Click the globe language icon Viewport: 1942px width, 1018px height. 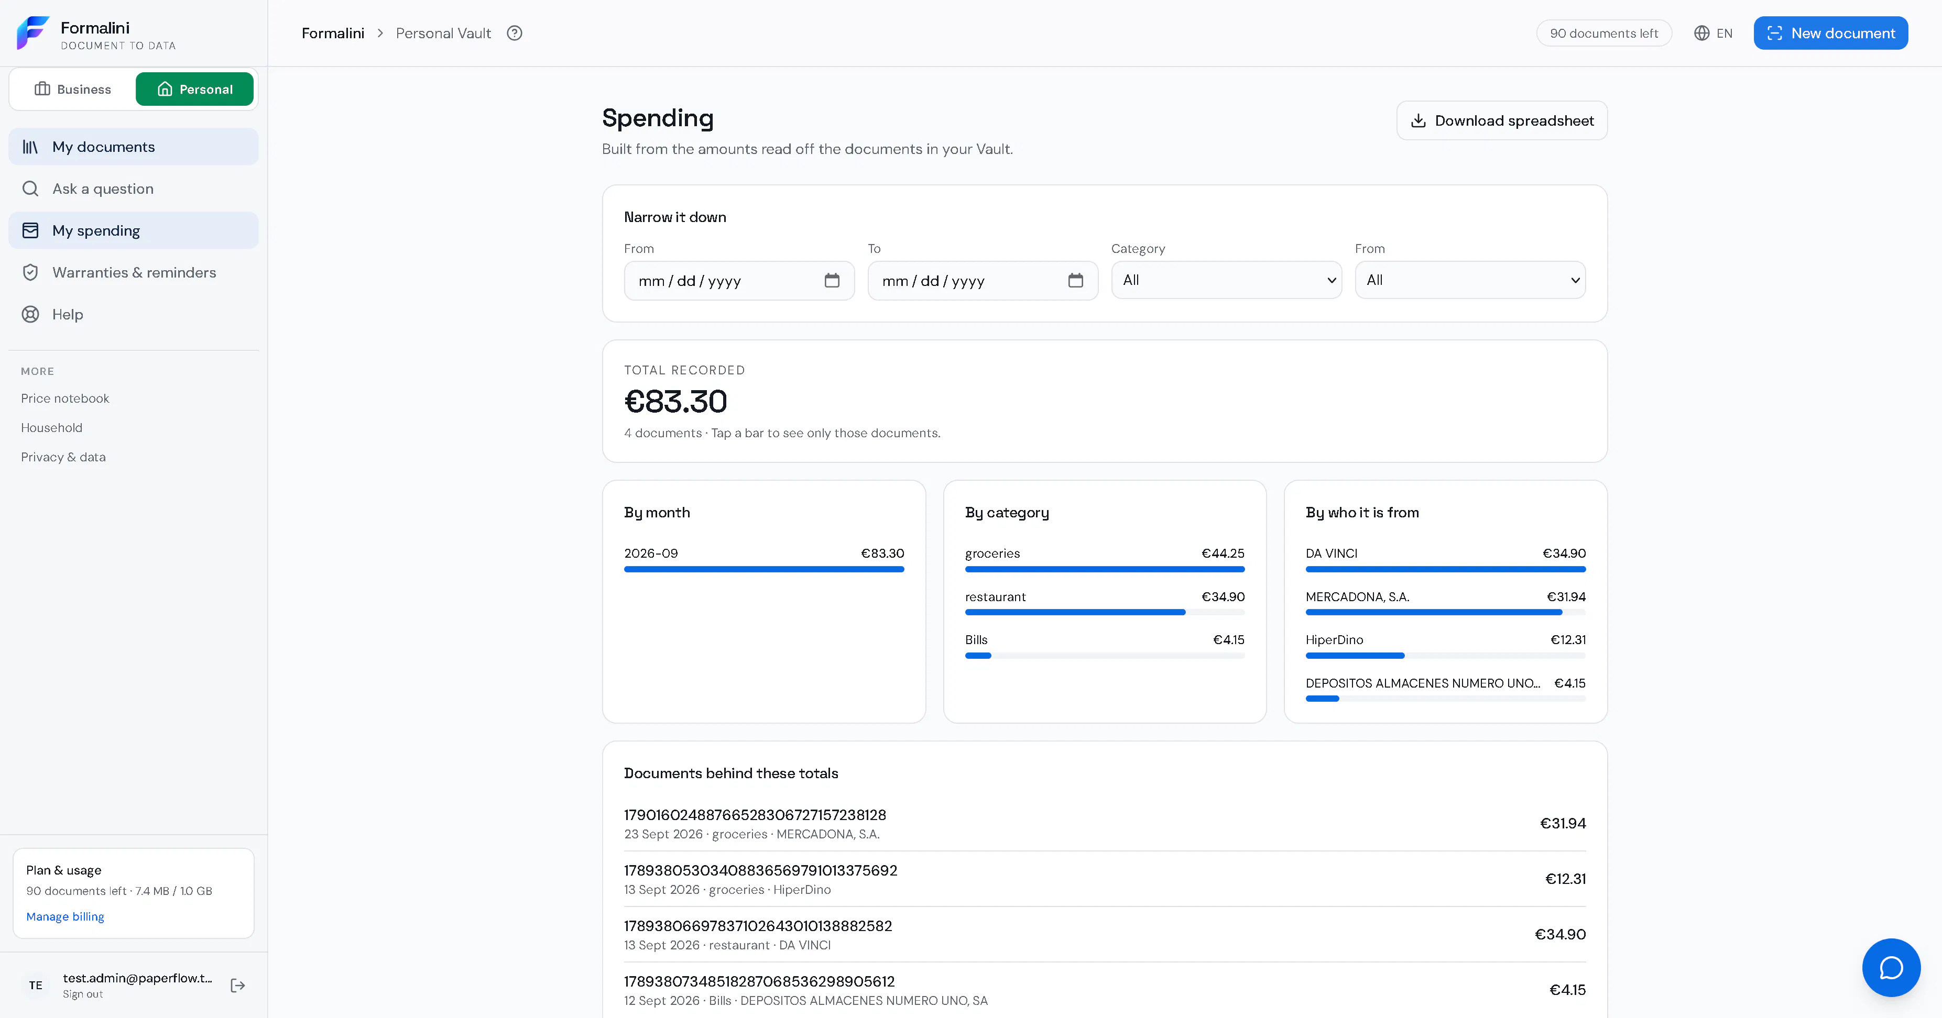tap(1701, 33)
